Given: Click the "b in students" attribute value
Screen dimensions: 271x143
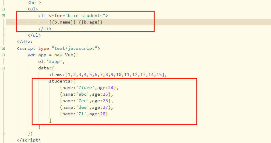Looking at the screenshot, I should (x=85, y=15).
